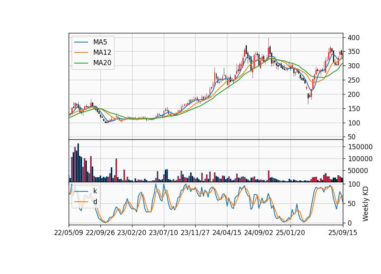This screenshot has height=274, width=381.
Task: Click the 22/05/09 date label
Action: pyautogui.click(x=69, y=233)
